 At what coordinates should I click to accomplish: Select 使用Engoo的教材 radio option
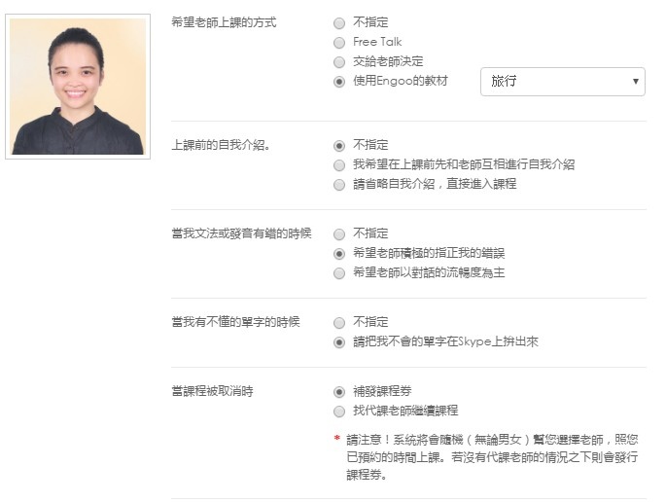tap(339, 82)
